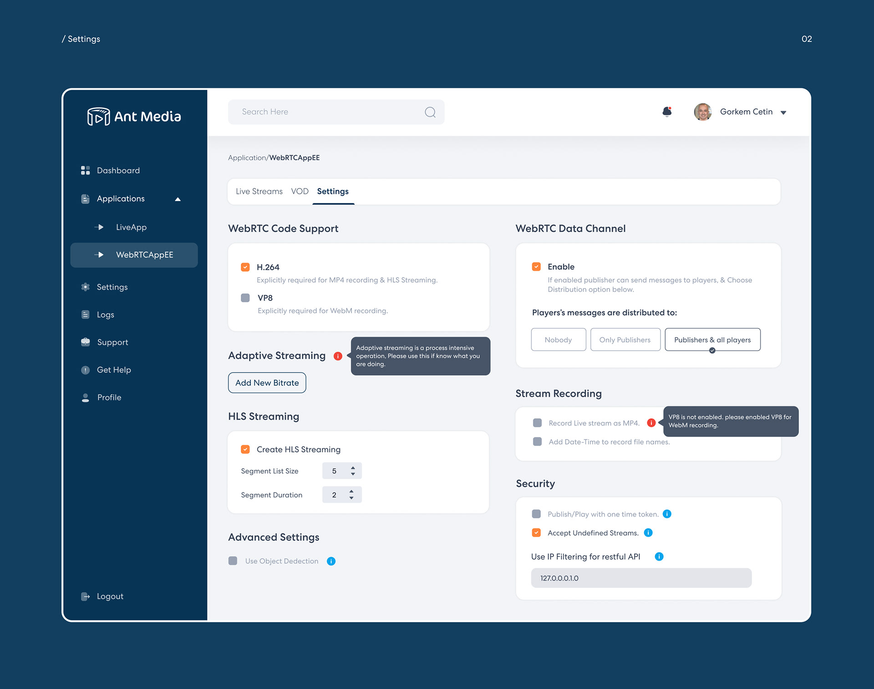This screenshot has height=689, width=874.
Task: Select the Only Publishers distribution option
Action: tap(625, 339)
